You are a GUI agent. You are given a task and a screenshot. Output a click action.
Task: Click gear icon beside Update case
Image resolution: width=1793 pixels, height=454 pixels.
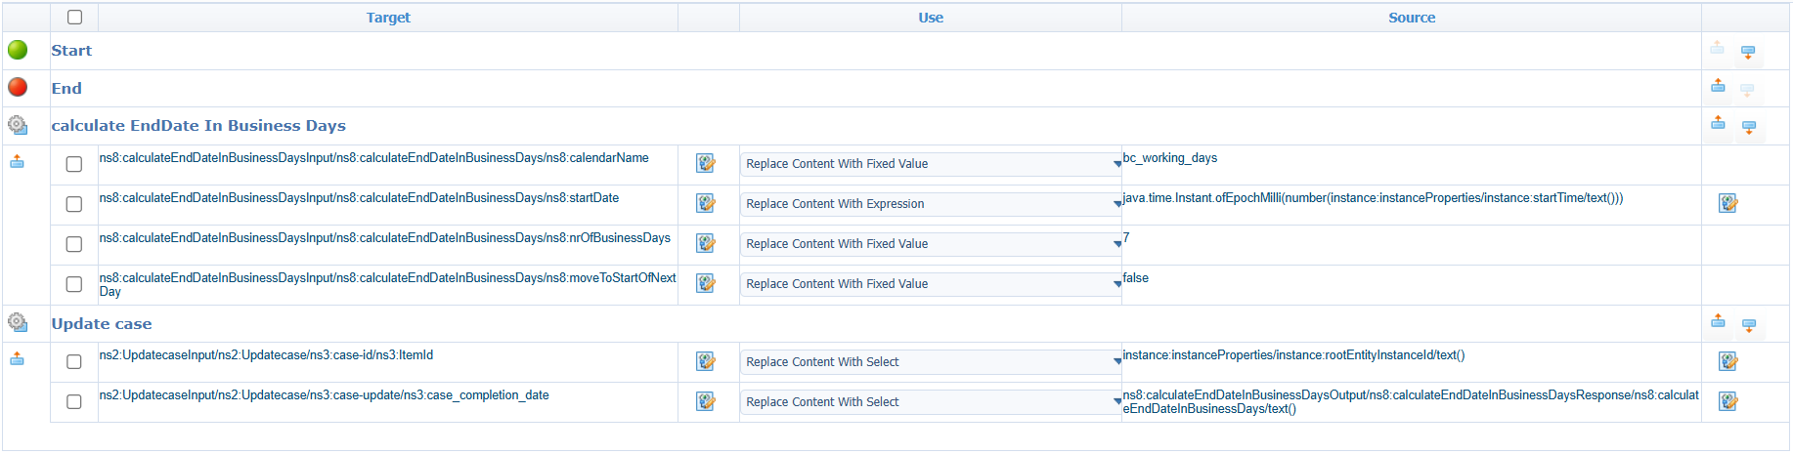point(18,322)
